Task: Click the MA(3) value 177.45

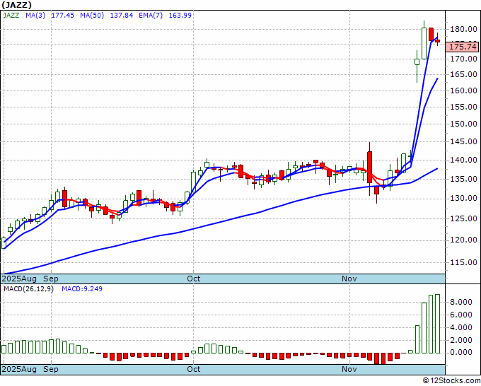Action: point(62,15)
